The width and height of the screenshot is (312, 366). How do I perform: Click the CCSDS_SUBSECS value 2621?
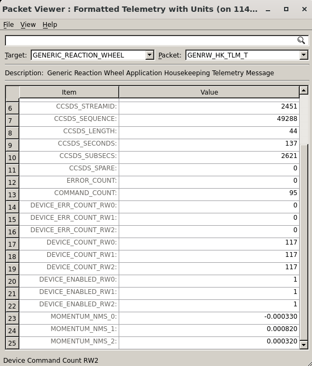click(x=289, y=156)
